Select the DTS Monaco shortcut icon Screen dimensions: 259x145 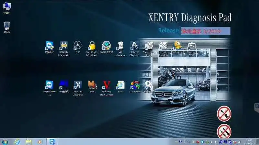(x=92, y=86)
